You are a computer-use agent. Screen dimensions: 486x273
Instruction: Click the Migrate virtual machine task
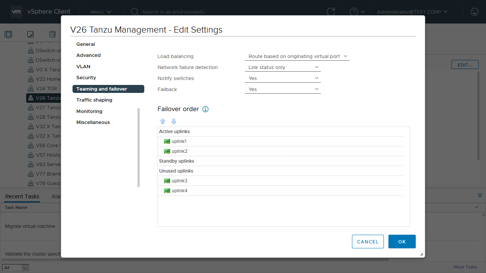[30, 226]
